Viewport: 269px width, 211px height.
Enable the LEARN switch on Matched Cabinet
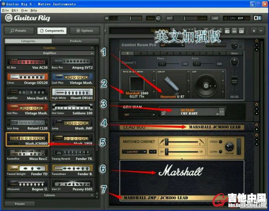[221, 152]
